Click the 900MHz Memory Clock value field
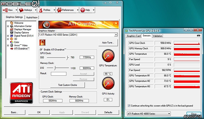Viewport: 204px width, 119px height. coord(87,68)
